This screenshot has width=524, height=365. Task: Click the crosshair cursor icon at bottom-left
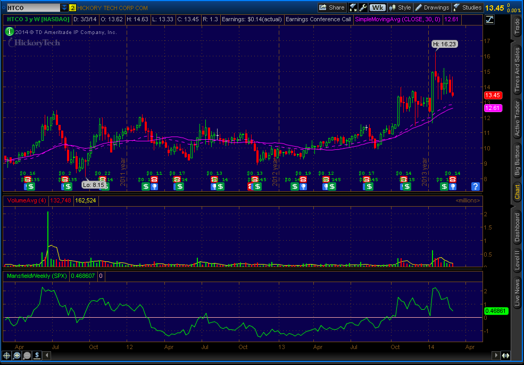(x=7, y=355)
